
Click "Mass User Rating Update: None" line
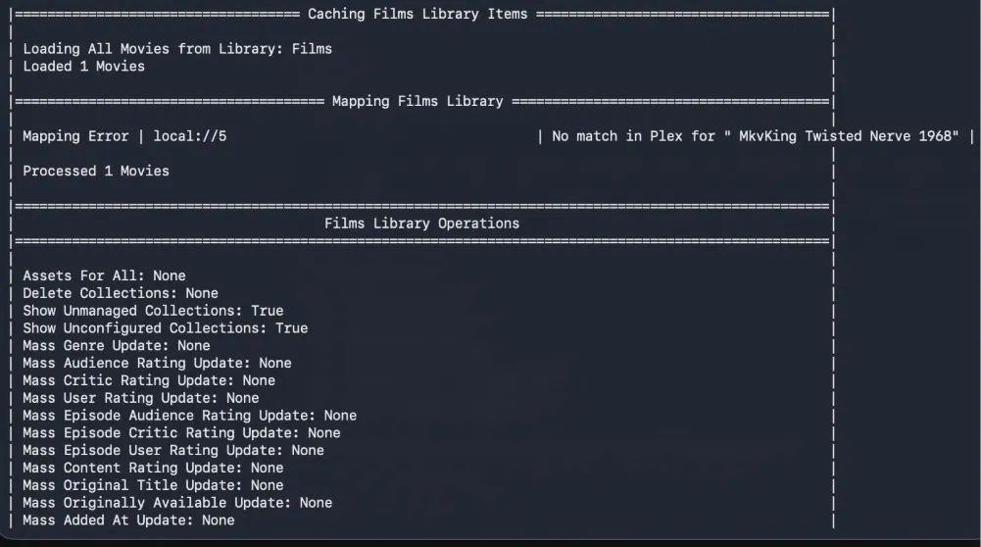coord(141,398)
